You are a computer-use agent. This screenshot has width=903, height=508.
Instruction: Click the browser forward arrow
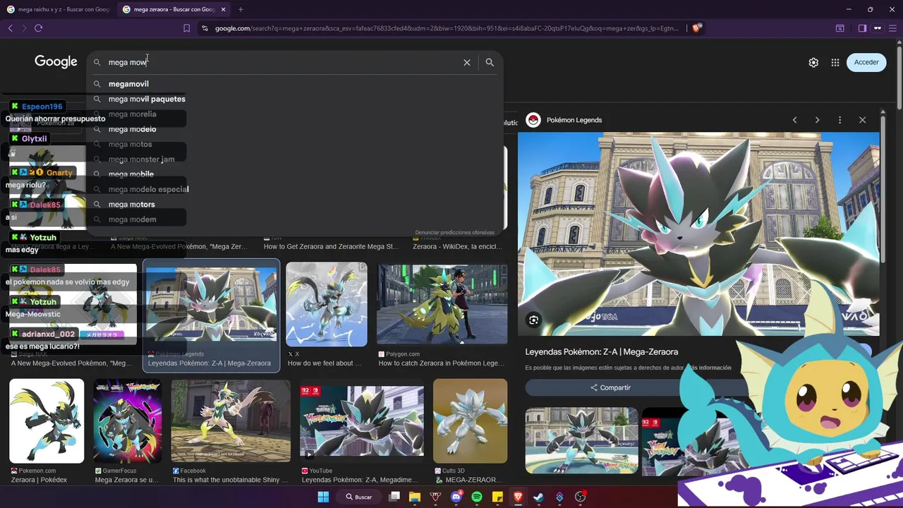click(24, 28)
